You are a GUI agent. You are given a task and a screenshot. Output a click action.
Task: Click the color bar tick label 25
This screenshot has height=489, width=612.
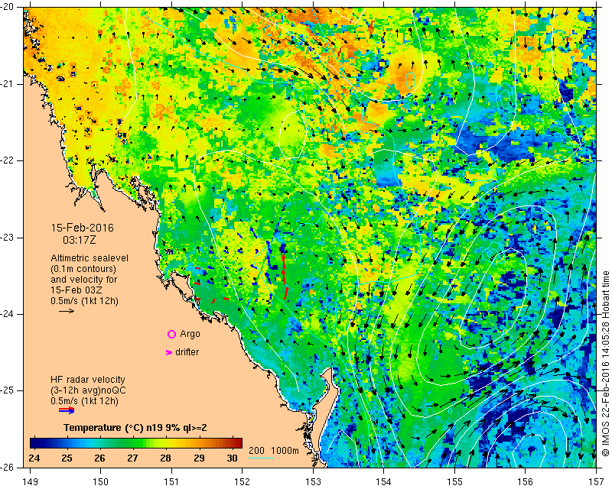67,458
